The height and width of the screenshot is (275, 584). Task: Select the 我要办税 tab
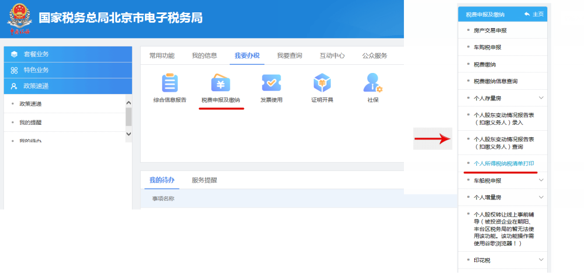coord(247,56)
